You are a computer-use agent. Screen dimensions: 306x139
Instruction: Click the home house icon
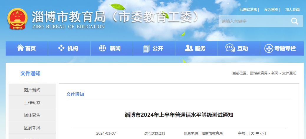tap(20, 48)
